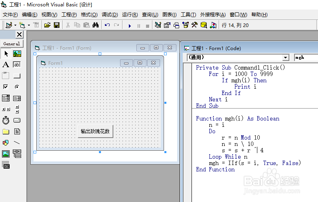Image resolution: width=318 pixels, height=202 pixels.
Task: Select the OLE control in toolbox
Action: 6,165
